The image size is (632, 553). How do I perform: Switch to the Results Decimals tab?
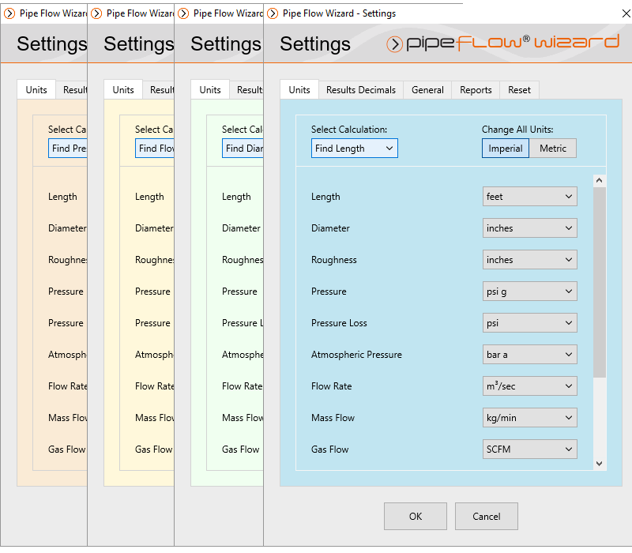(x=361, y=90)
